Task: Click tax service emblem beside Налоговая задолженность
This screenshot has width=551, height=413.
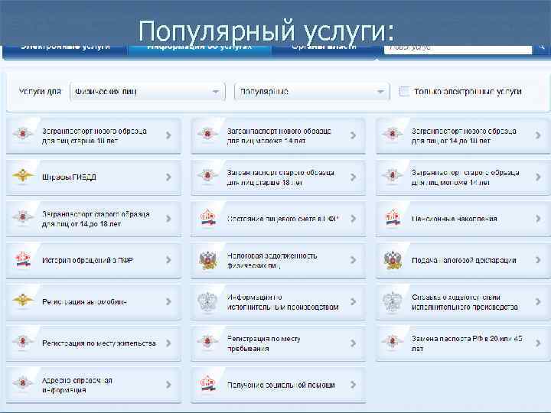Action: 207,260
